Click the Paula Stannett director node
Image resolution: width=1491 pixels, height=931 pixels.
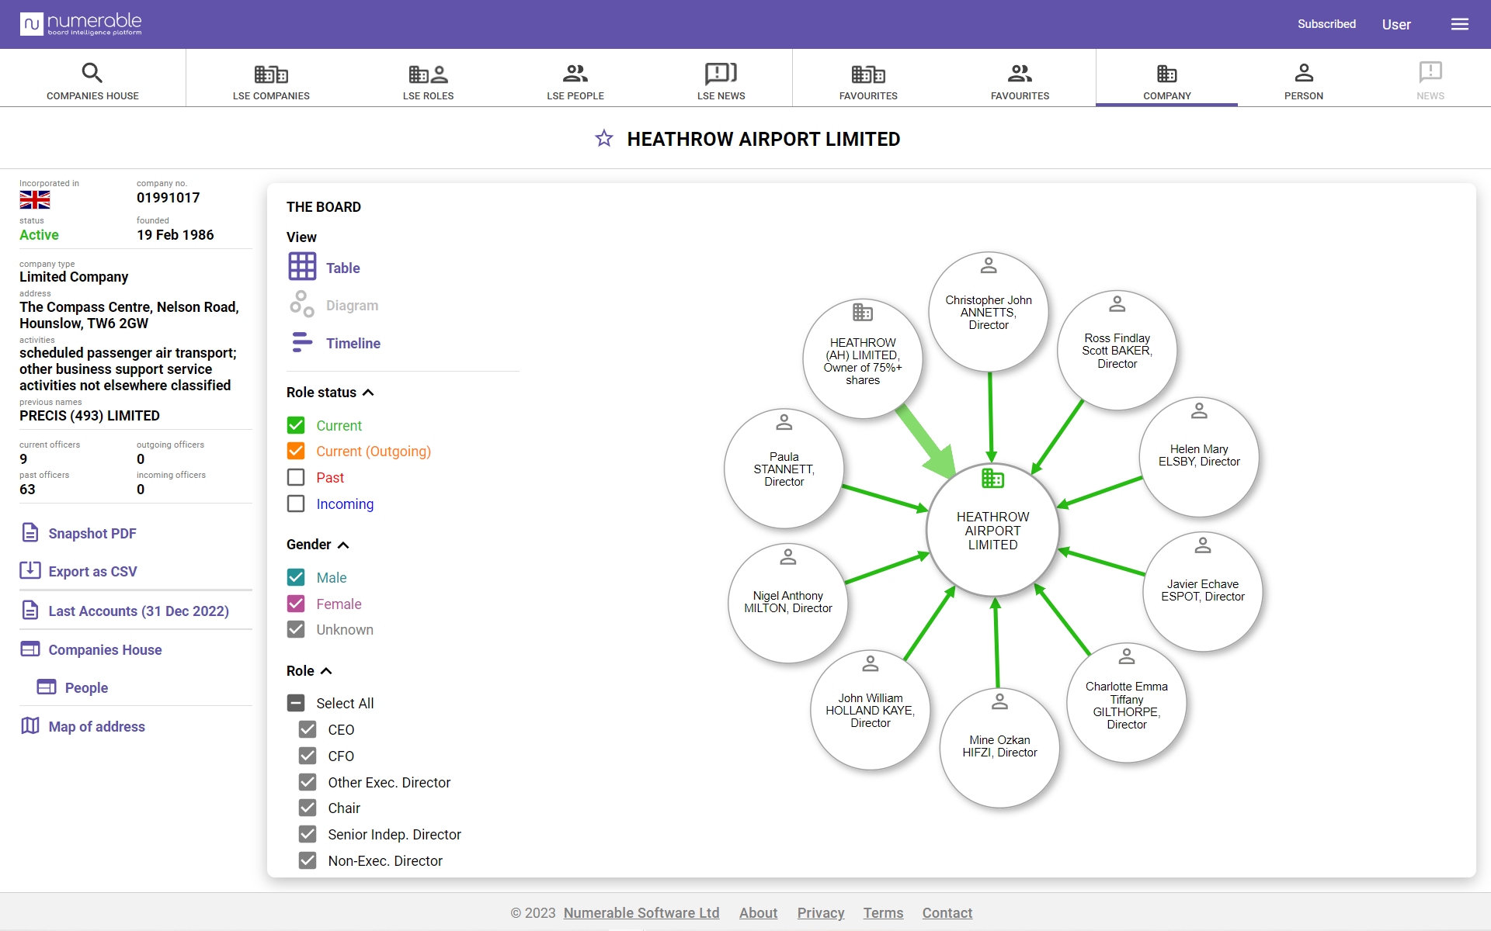pyautogui.click(x=784, y=469)
